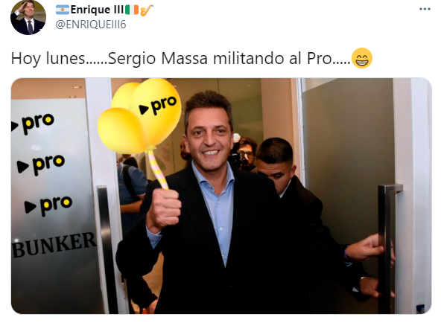
Task: Click the grinning emoji ending the tweet
Action: [362, 58]
